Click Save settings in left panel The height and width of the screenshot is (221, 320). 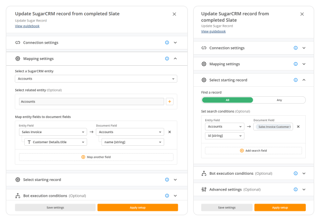55,207
